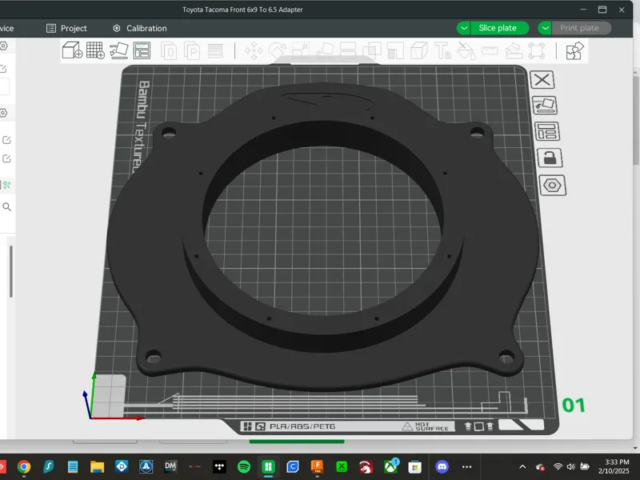Show hidden system tray icons chevron
Viewport: 640px width, 480px height.
tap(522, 466)
